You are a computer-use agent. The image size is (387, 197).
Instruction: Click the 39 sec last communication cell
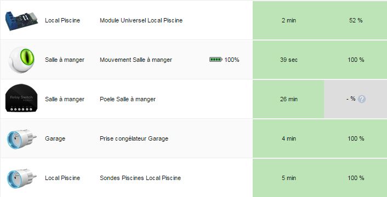click(x=288, y=60)
